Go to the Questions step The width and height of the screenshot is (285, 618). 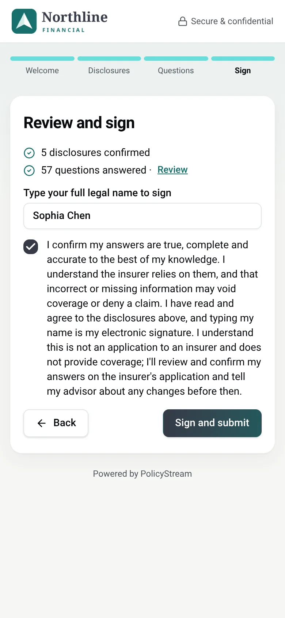pyautogui.click(x=176, y=71)
